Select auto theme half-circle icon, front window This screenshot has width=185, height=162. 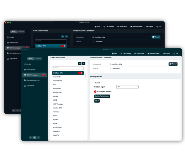[x=34, y=138]
